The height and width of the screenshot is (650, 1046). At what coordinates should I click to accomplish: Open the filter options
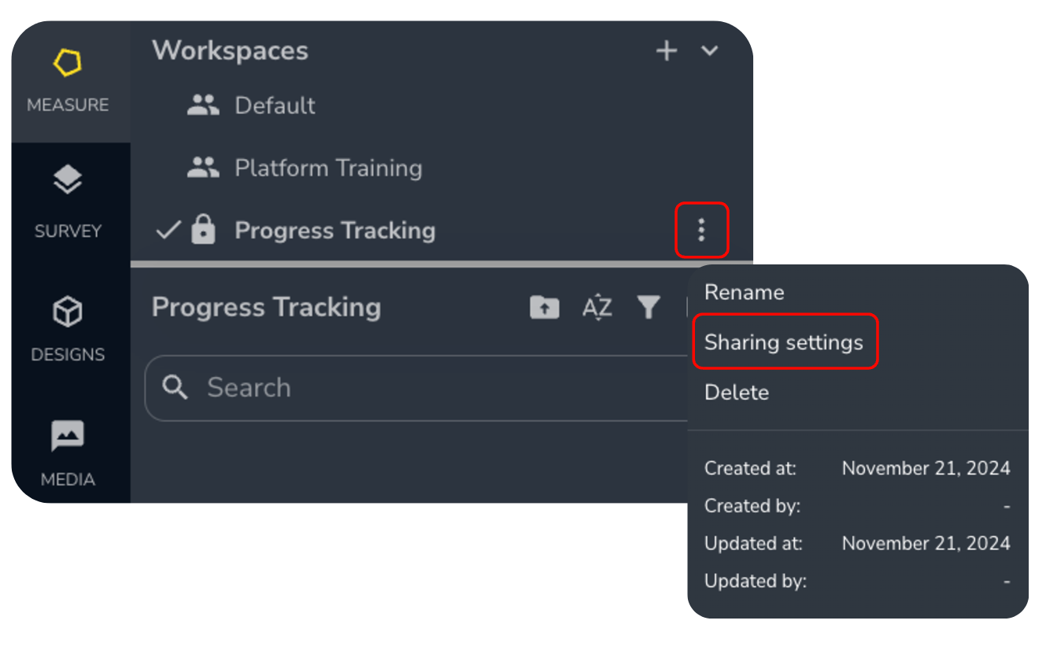648,308
